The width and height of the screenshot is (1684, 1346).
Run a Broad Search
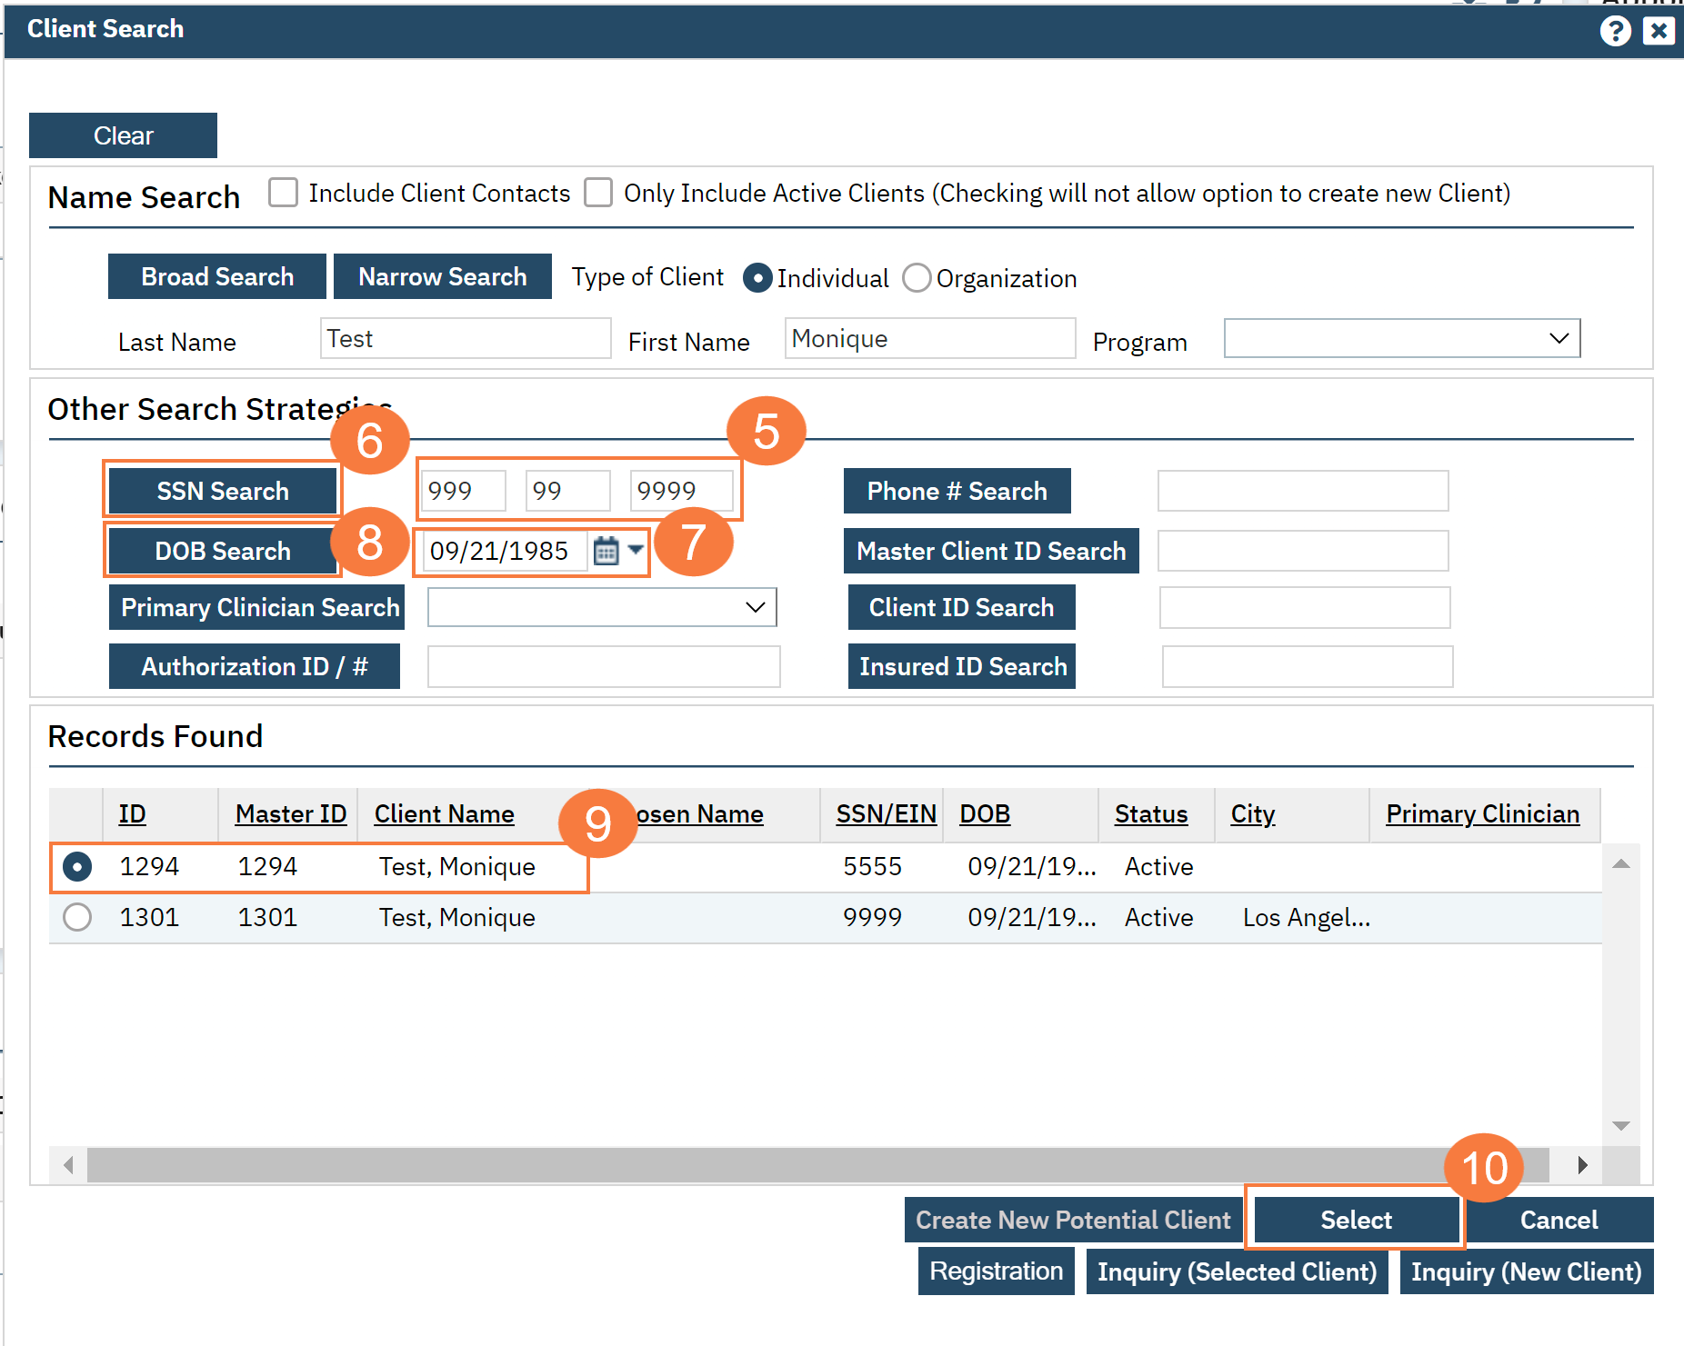pos(216,276)
